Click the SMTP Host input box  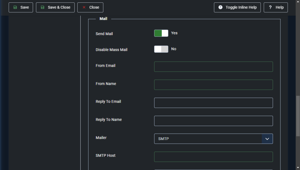pos(213,157)
